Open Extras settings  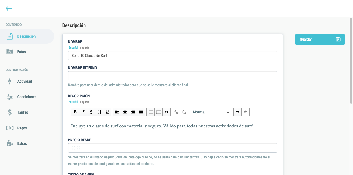tap(27, 143)
